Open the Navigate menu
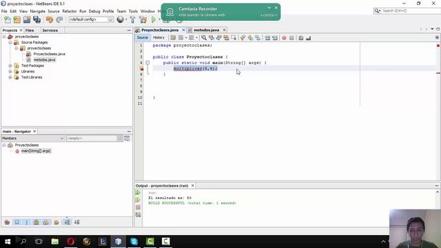The height and width of the screenshot is (248, 441). (x=37, y=11)
